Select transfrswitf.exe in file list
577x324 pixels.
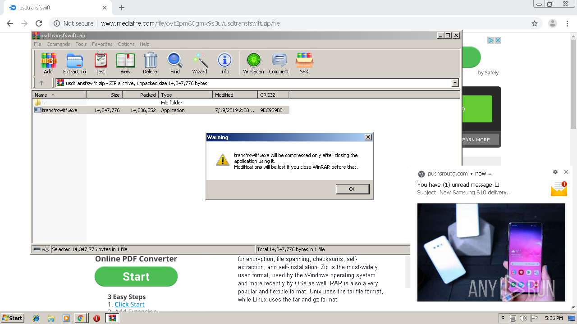pyautogui.click(x=161, y=110)
